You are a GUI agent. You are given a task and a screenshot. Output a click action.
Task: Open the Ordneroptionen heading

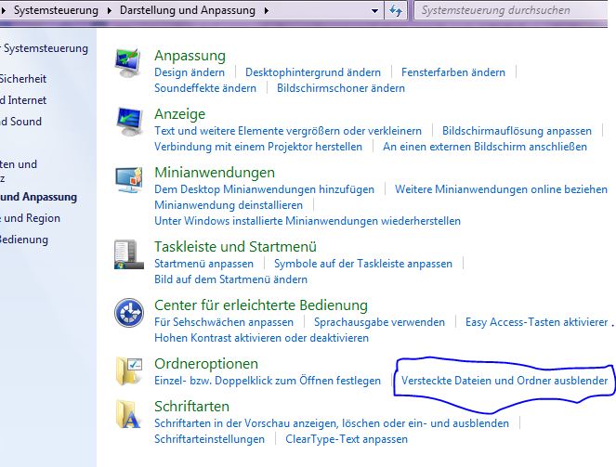(x=206, y=363)
